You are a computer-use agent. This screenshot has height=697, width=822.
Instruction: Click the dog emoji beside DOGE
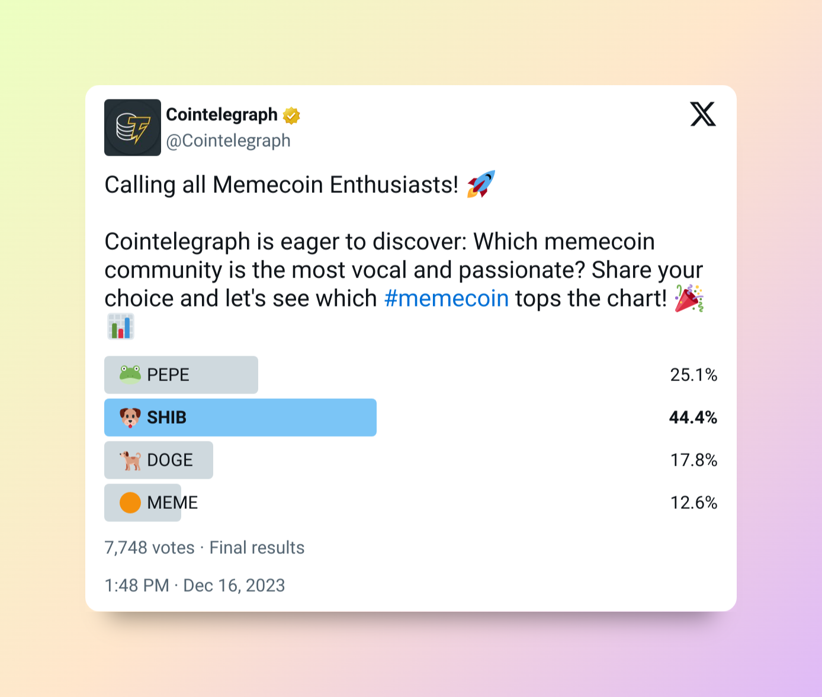coord(130,460)
